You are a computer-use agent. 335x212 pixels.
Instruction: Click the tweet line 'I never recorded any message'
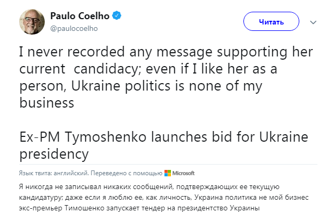point(116,52)
